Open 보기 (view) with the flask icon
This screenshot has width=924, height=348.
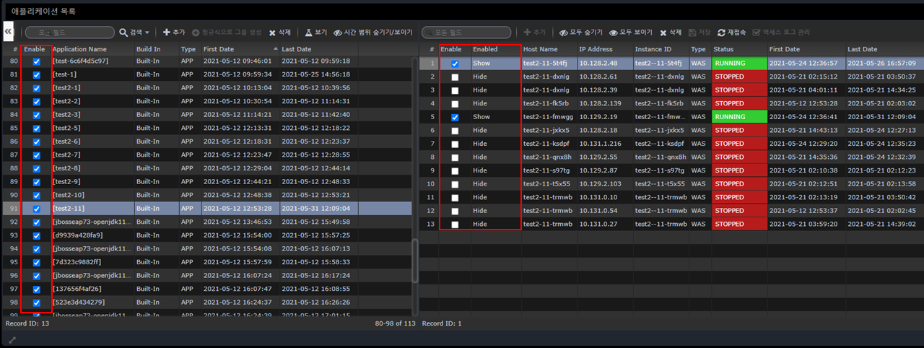pos(308,32)
